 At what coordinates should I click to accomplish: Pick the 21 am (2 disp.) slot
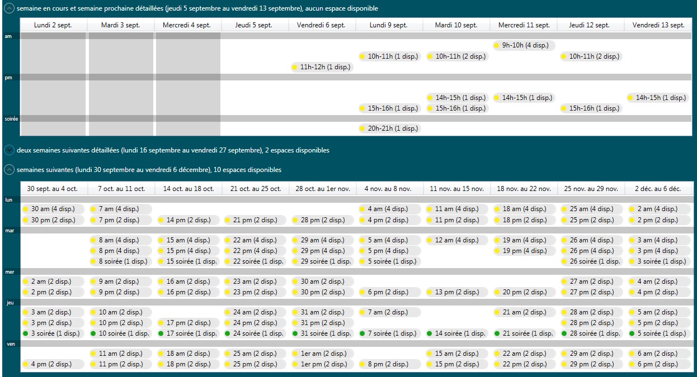click(524, 312)
